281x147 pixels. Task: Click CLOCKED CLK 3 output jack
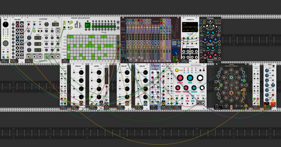click(x=58, y=57)
